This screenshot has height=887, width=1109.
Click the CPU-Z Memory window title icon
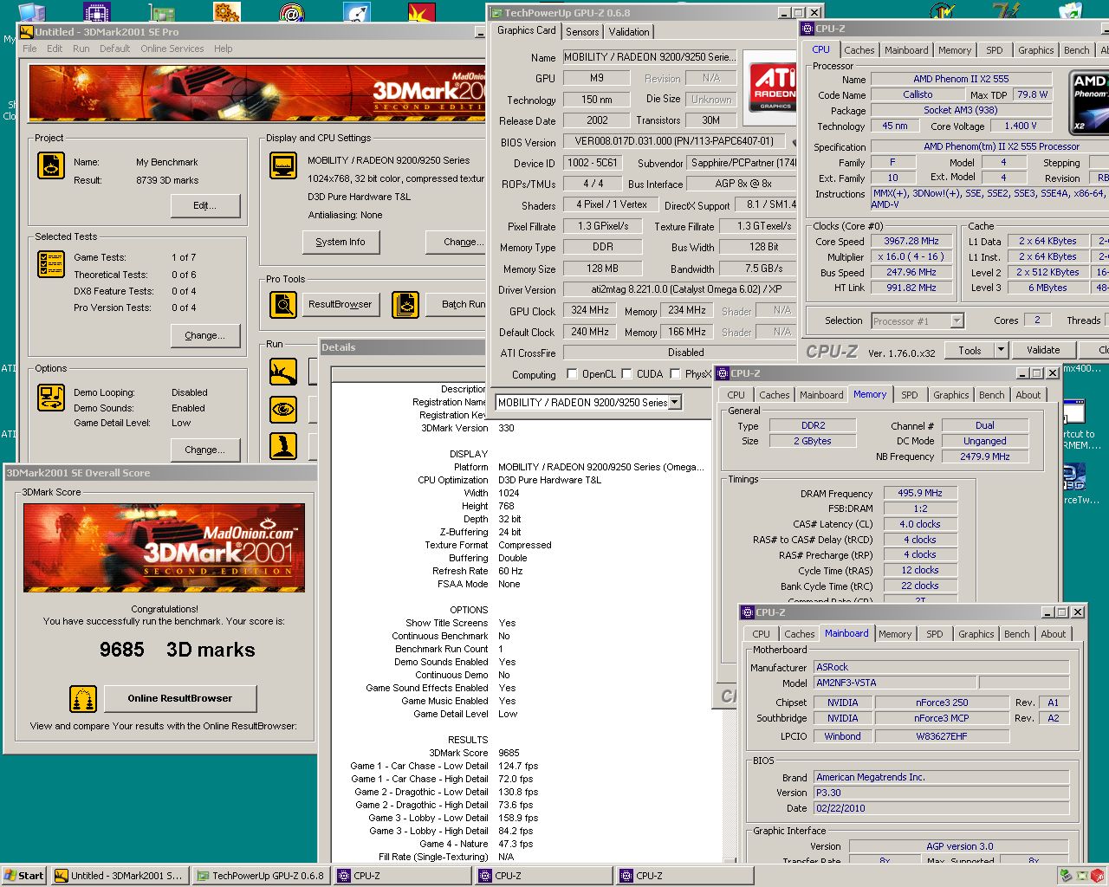723,373
